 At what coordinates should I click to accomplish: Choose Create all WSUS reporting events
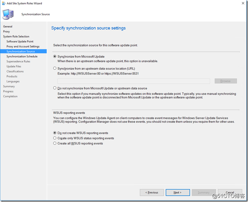[55, 143]
